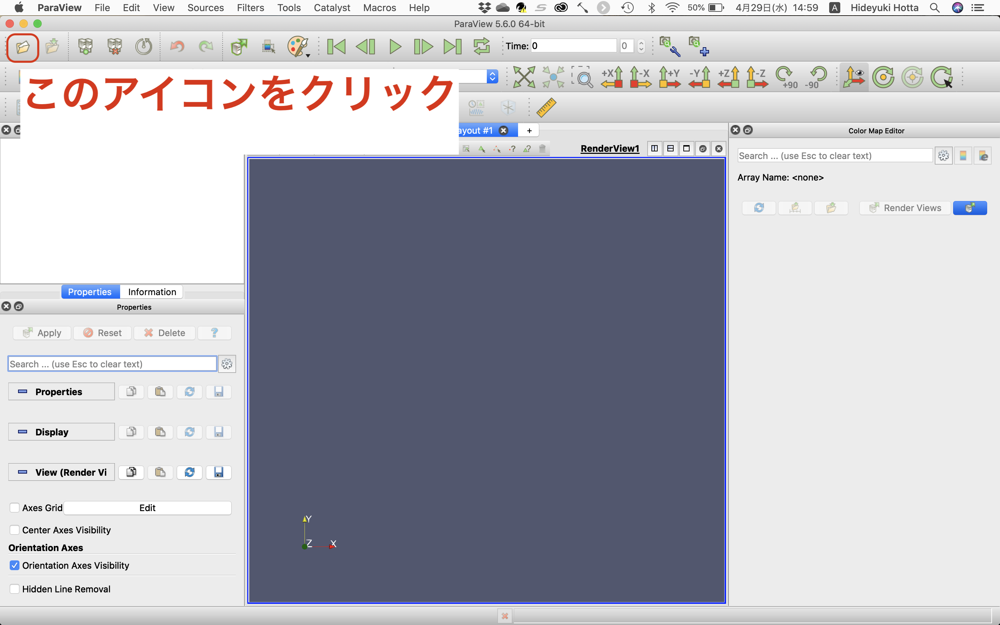Adjust the time step spinner arrows
This screenshot has height=625, width=1000.
pos(641,46)
